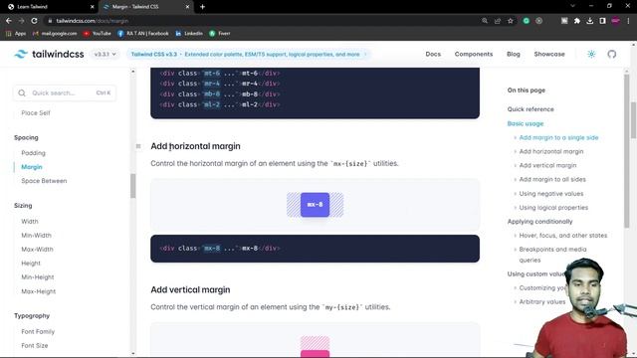Open Max-Height in the sidebar
637x358 pixels.
pos(38,291)
